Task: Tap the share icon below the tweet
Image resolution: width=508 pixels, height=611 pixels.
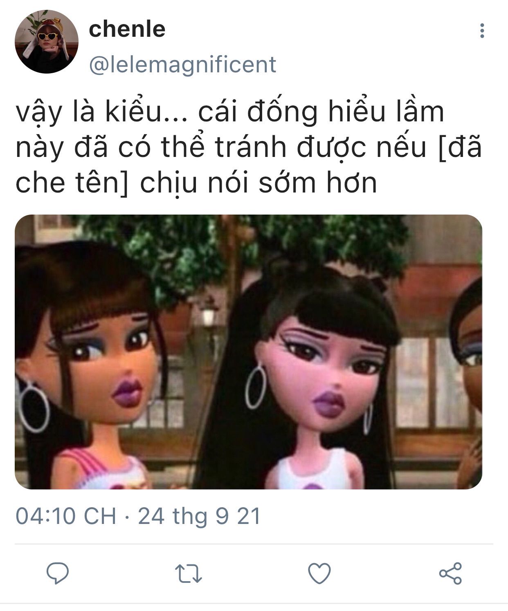Action: (x=450, y=573)
